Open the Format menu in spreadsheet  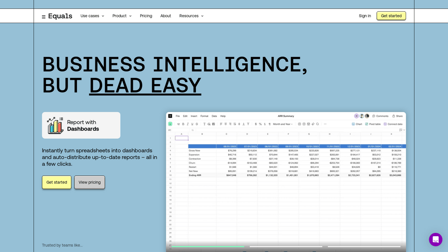(x=204, y=116)
